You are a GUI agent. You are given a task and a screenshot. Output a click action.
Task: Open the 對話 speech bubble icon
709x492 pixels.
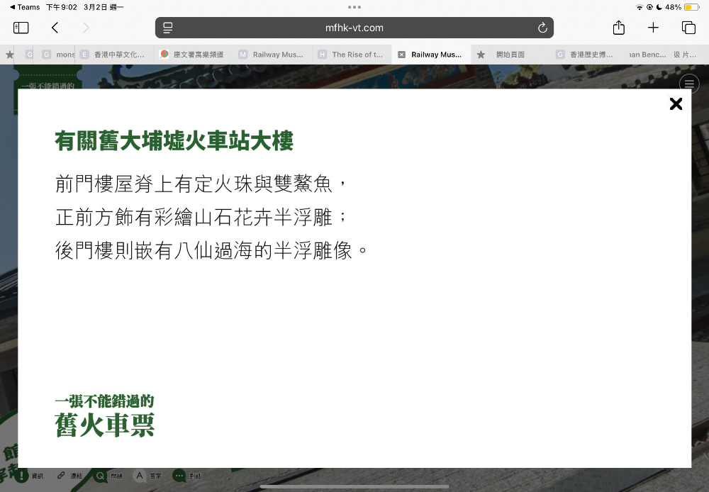179,476
